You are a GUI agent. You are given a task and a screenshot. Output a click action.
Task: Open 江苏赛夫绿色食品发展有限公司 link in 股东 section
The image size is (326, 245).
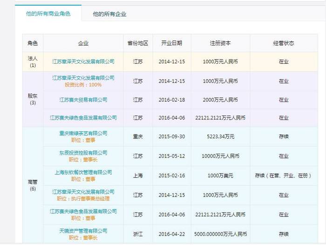83,118
